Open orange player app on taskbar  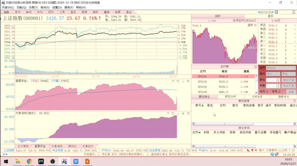click(87, 162)
